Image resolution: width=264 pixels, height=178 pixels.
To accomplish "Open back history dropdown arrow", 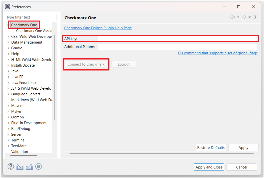I will click(x=238, y=17).
